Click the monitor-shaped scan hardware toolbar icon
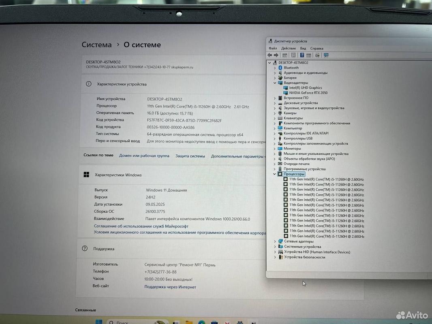The height and width of the screenshot is (324, 432). coord(326,55)
